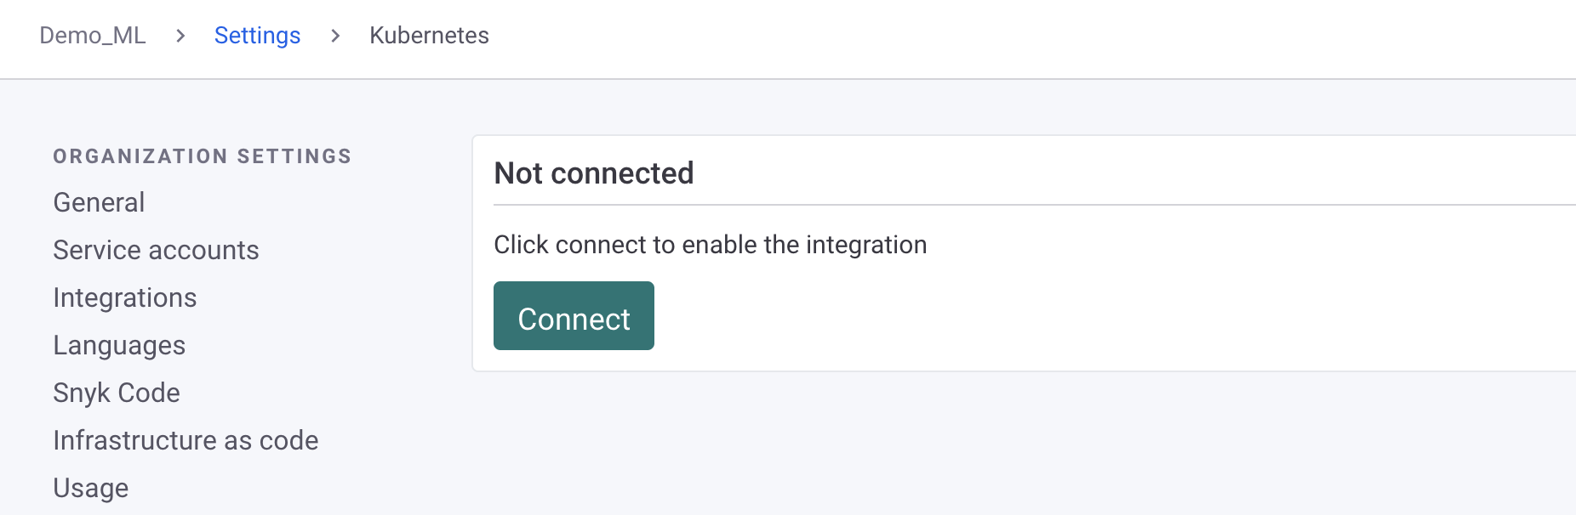Open the General organization settings page
1576x515 pixels.
pos(99,202)
